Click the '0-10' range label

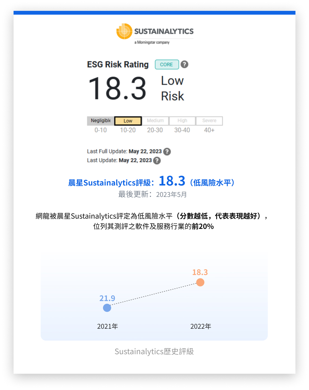(101, 130)
